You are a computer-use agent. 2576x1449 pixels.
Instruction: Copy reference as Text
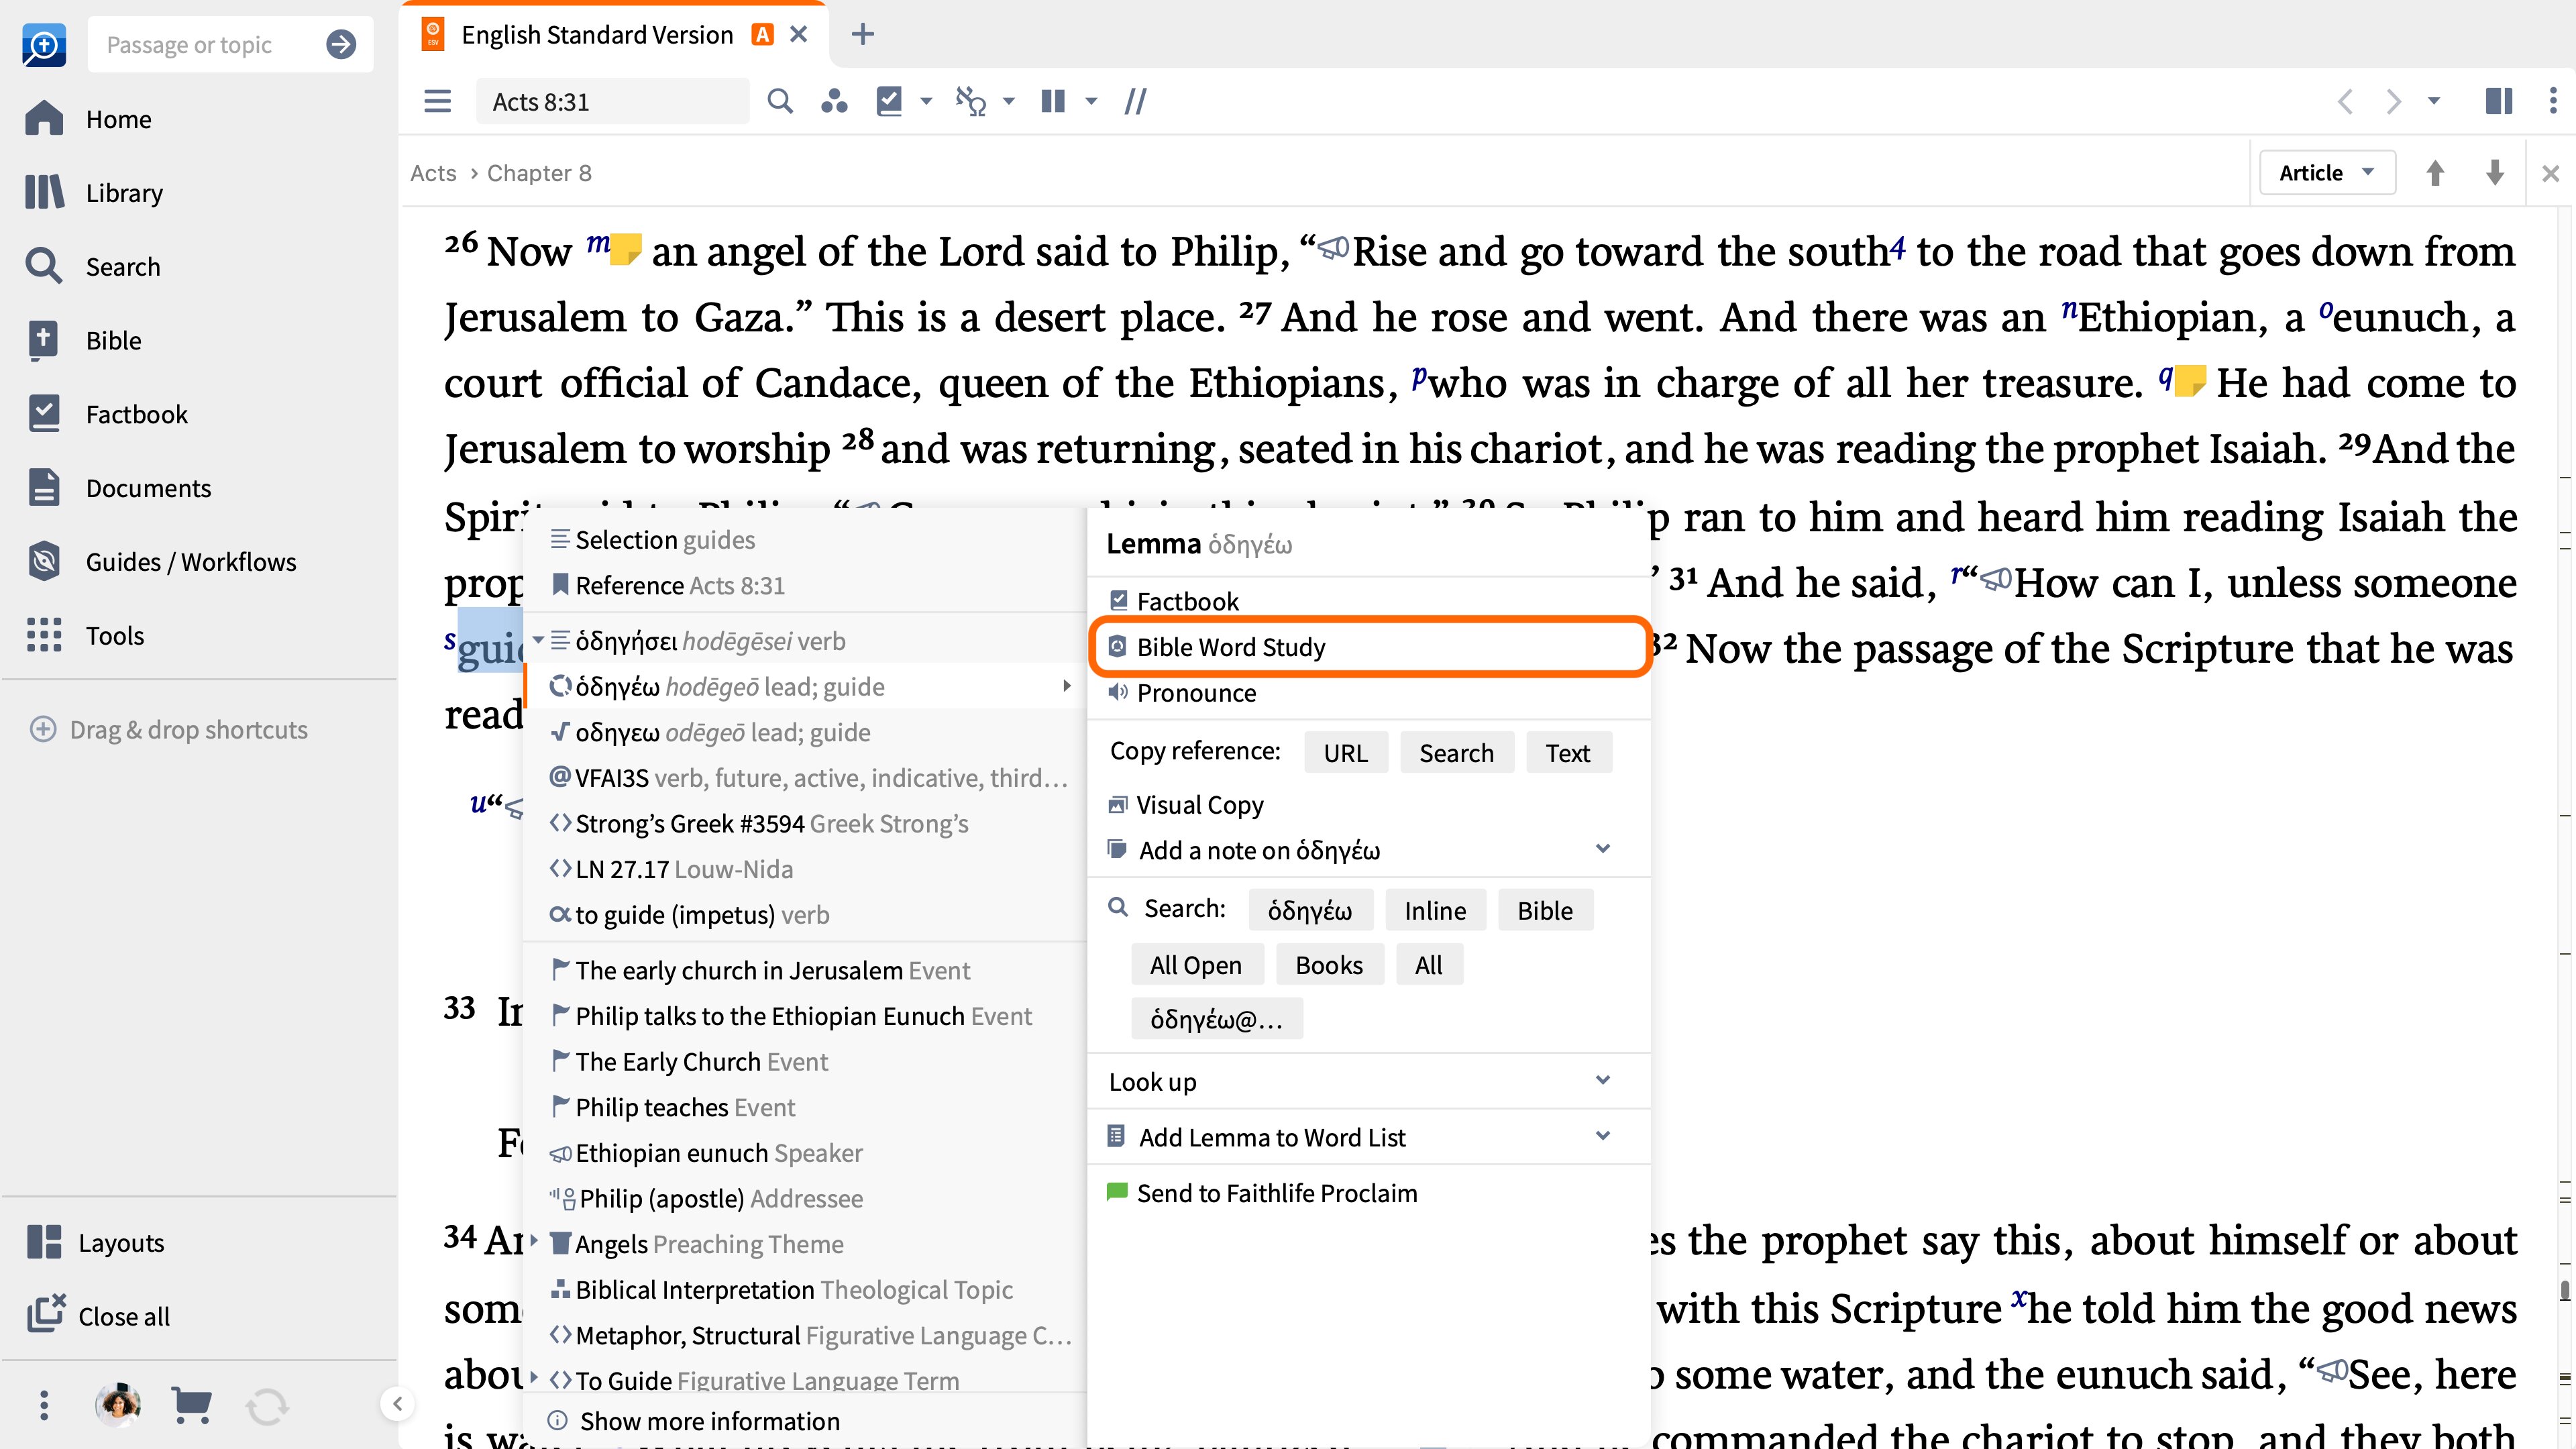pos(1567,753)
